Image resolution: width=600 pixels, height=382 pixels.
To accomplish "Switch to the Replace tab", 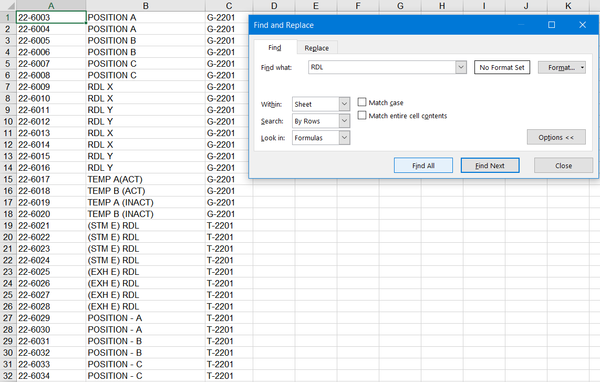I will 317,48.
